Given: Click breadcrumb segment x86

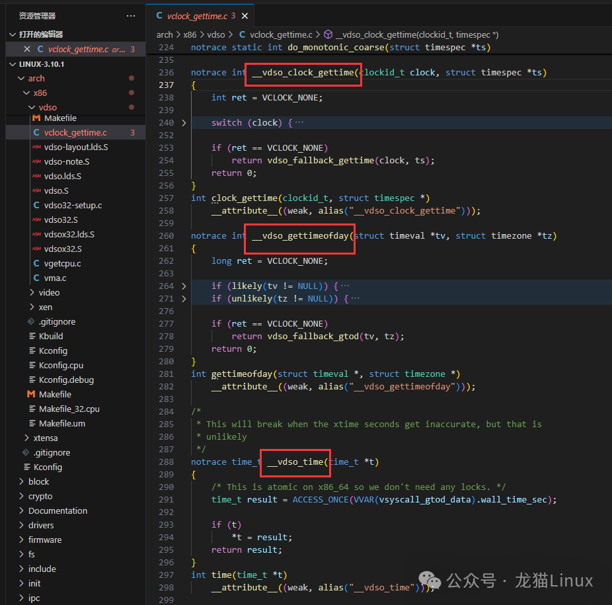Looking at the screenshot, I should pos(190,35).
